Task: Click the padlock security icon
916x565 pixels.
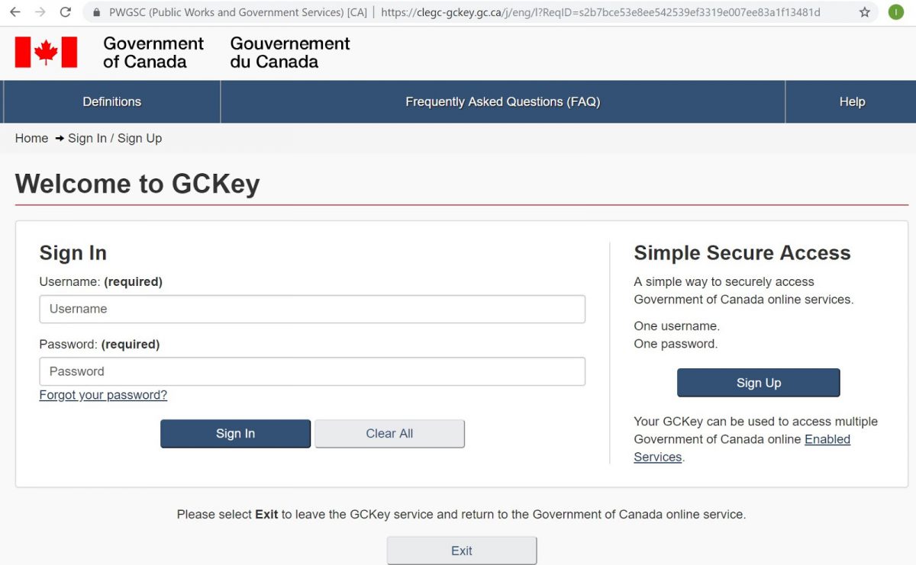Action: 96,12
